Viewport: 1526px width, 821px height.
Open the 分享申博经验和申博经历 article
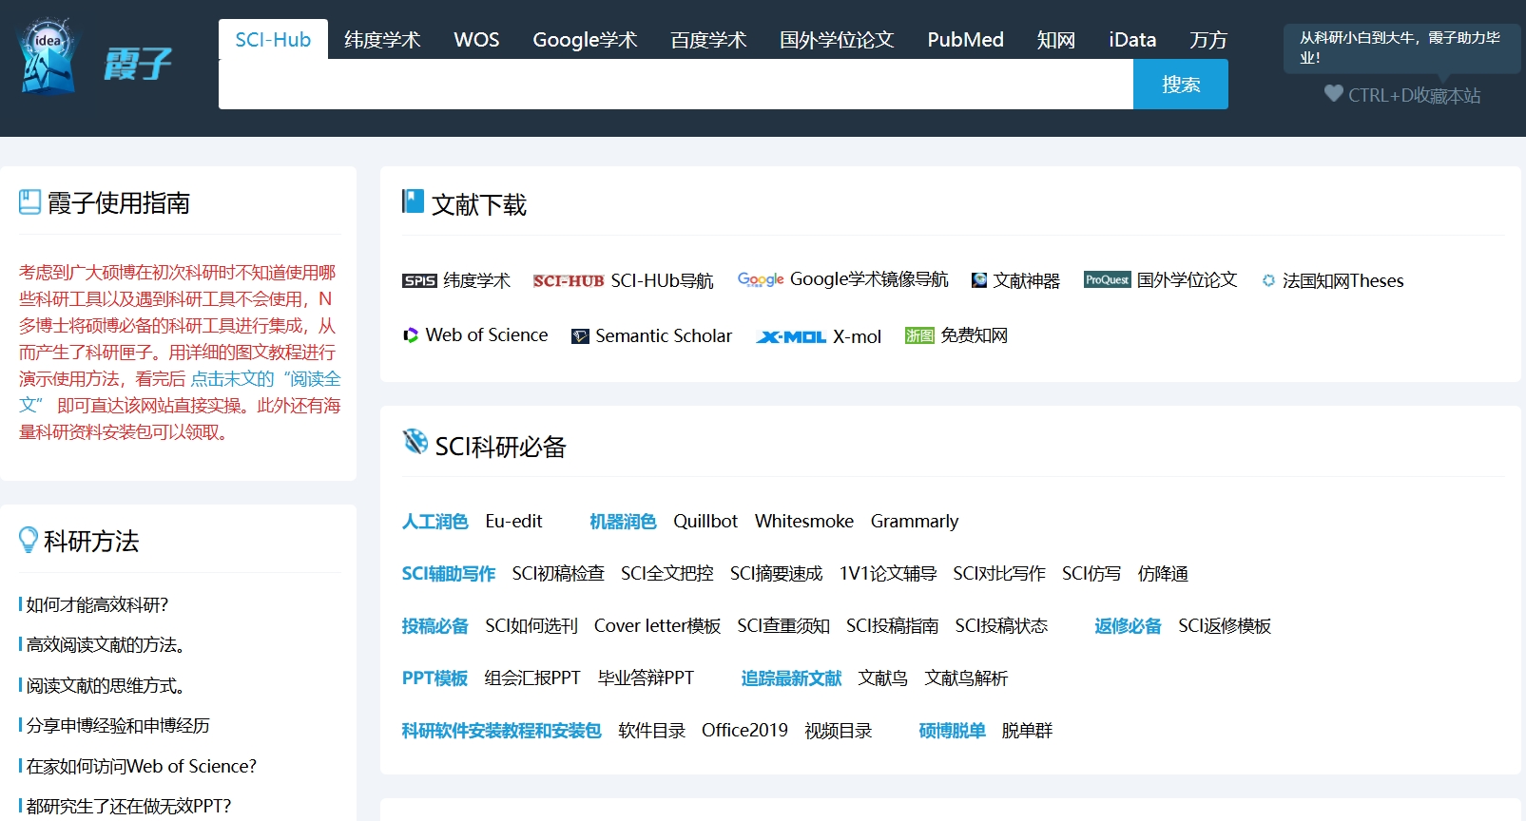(118, 725)
